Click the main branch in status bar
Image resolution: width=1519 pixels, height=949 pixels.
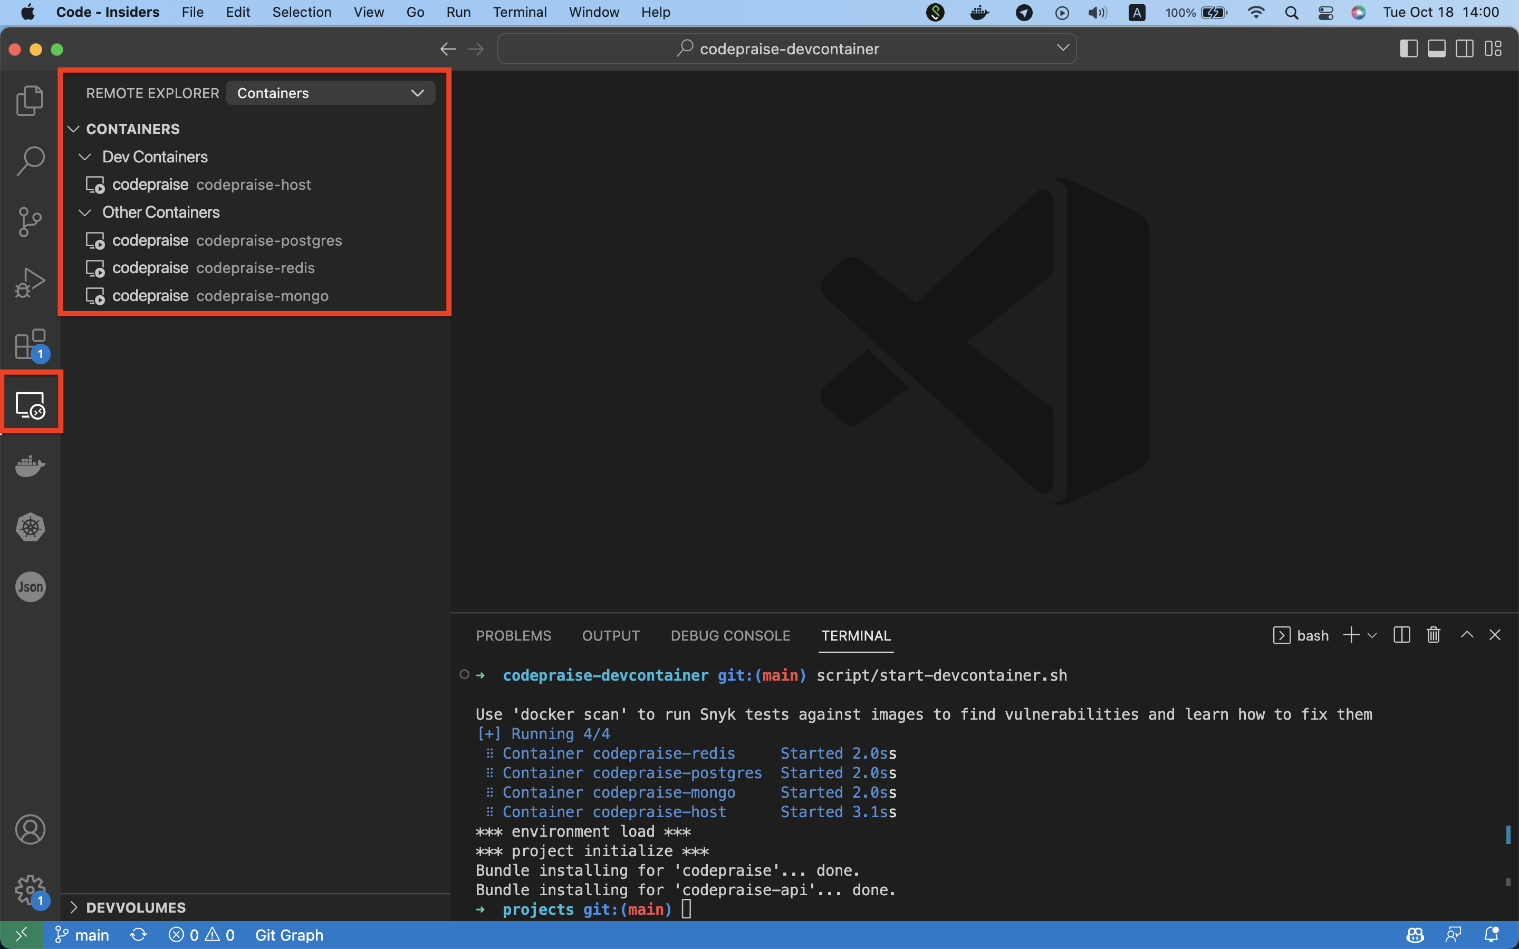(82, 935)
